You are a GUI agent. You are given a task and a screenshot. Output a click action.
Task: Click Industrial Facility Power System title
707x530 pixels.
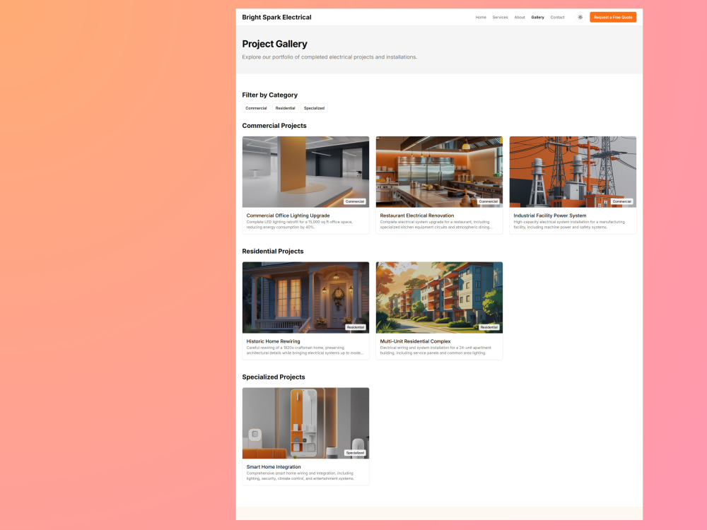(549, 216)
